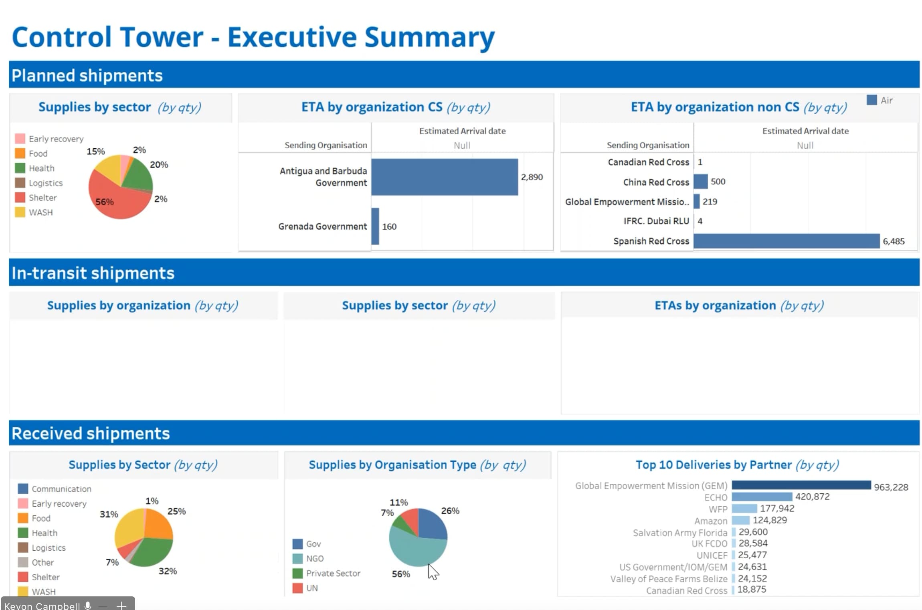Click the microphone icon beside Kevon Campbell
This screenshot has height=610, width=922.
[x=88, y=606]
